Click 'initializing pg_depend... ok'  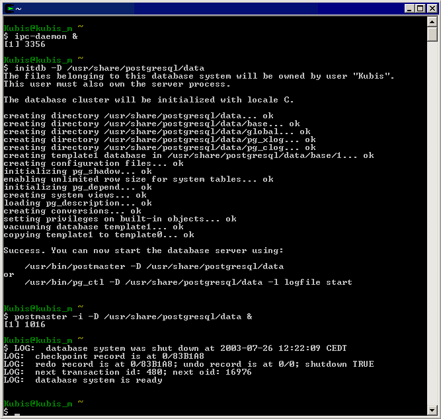point(78,187)
